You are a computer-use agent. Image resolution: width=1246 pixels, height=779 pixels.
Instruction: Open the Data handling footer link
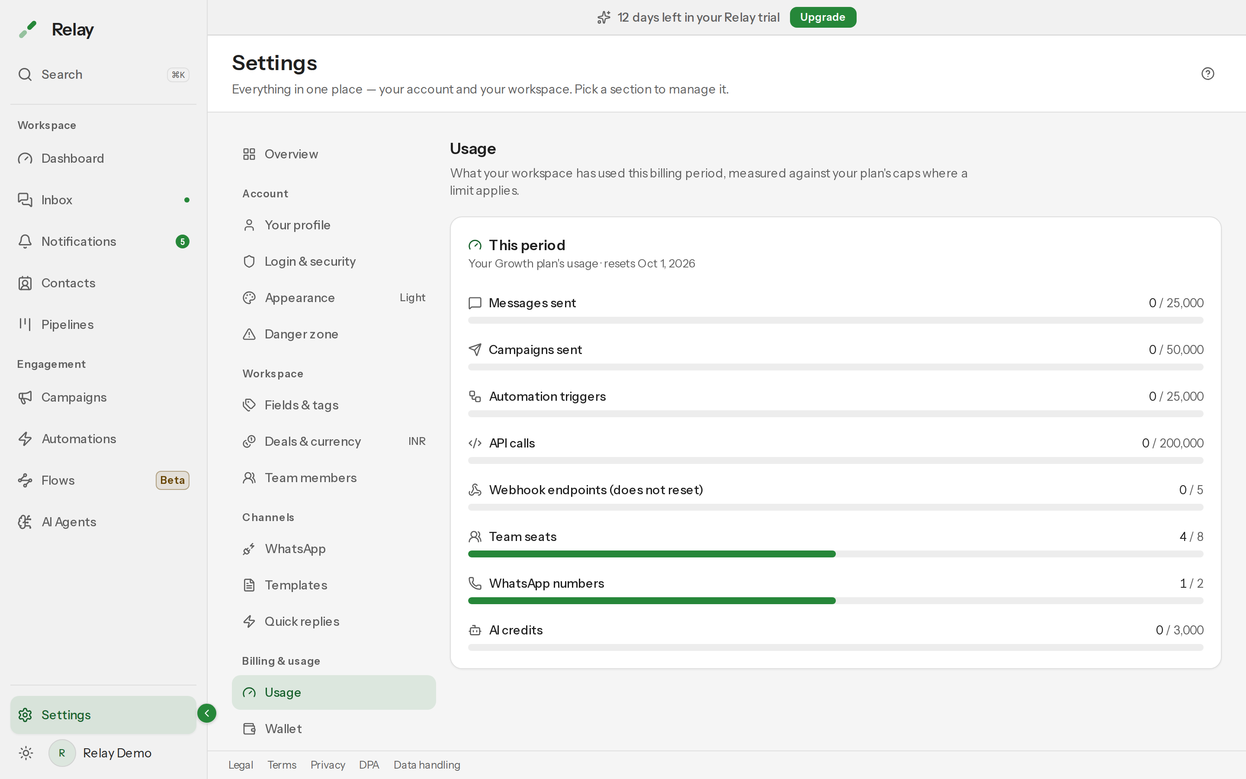click(x=427, y=765)
